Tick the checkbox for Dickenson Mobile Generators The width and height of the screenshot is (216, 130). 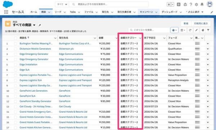point(15,49)
